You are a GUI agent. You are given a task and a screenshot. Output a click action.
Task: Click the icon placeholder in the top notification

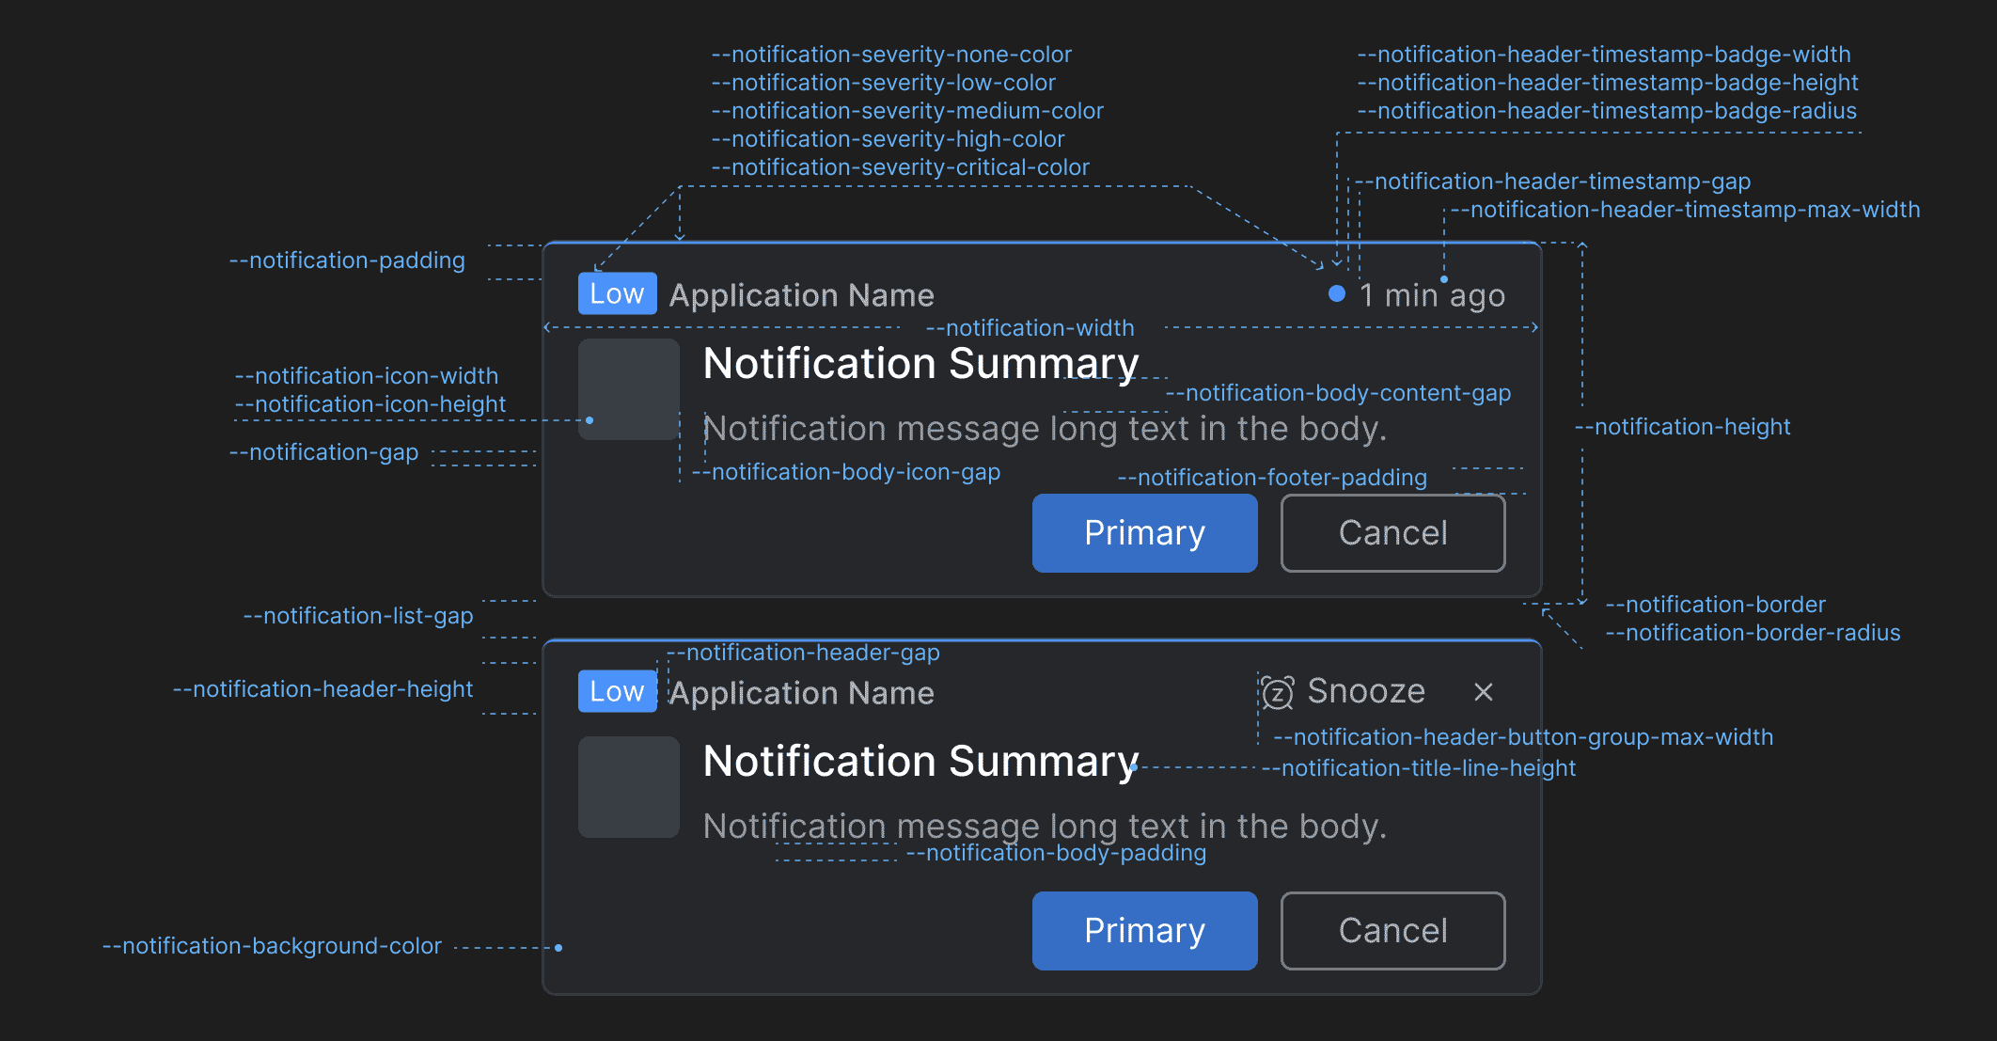[x=628, y=389]
